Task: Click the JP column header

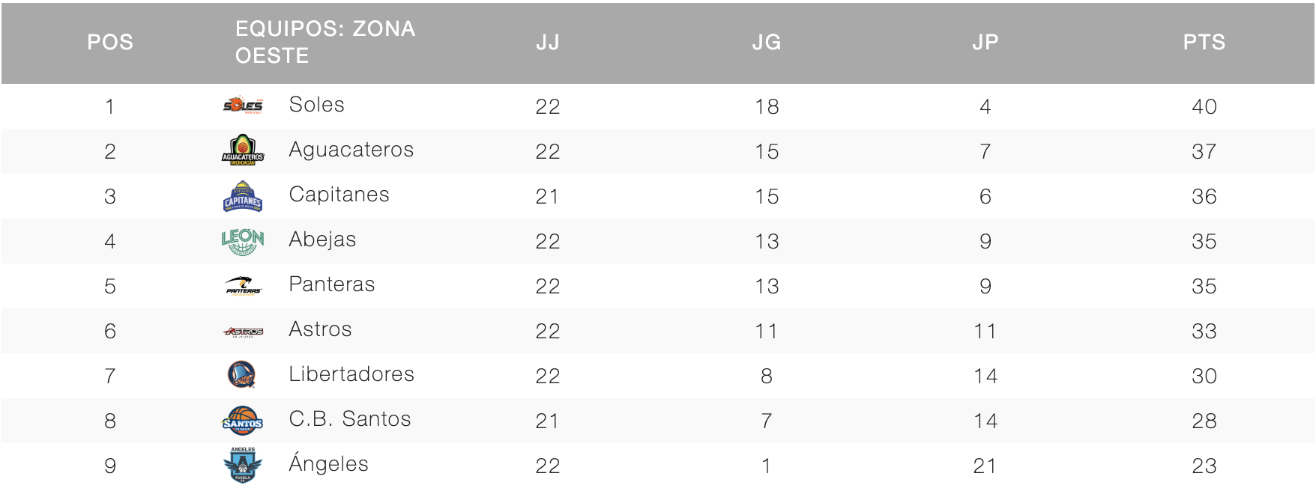Action: click(986, 43)
